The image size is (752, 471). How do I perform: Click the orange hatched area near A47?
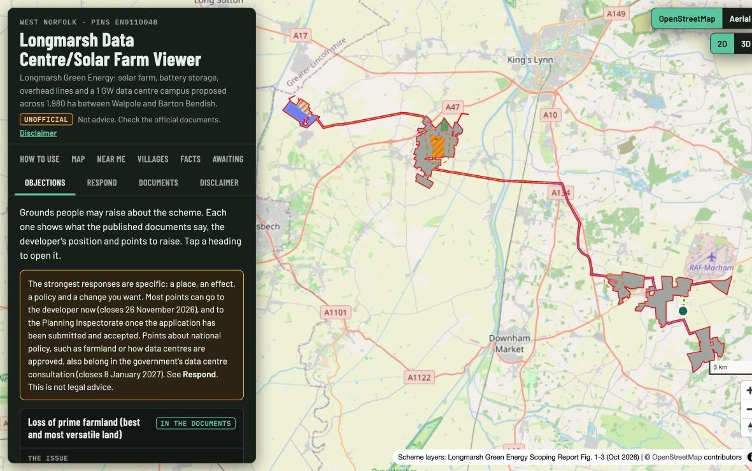[437, 147]
